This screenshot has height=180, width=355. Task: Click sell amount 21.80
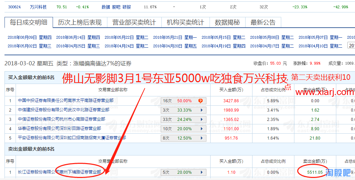click(x=315, y=138)
